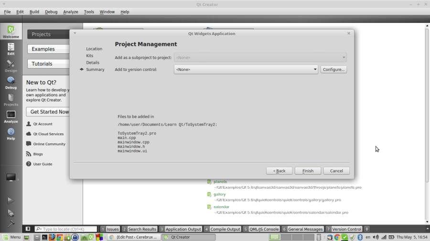430x241 pixels.
Task: Open the Analyze menu
Action: click(71, 12)
